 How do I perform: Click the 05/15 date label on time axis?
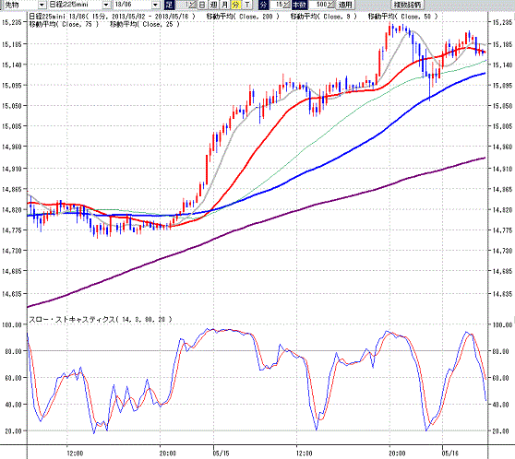click(x=221, y=453)
